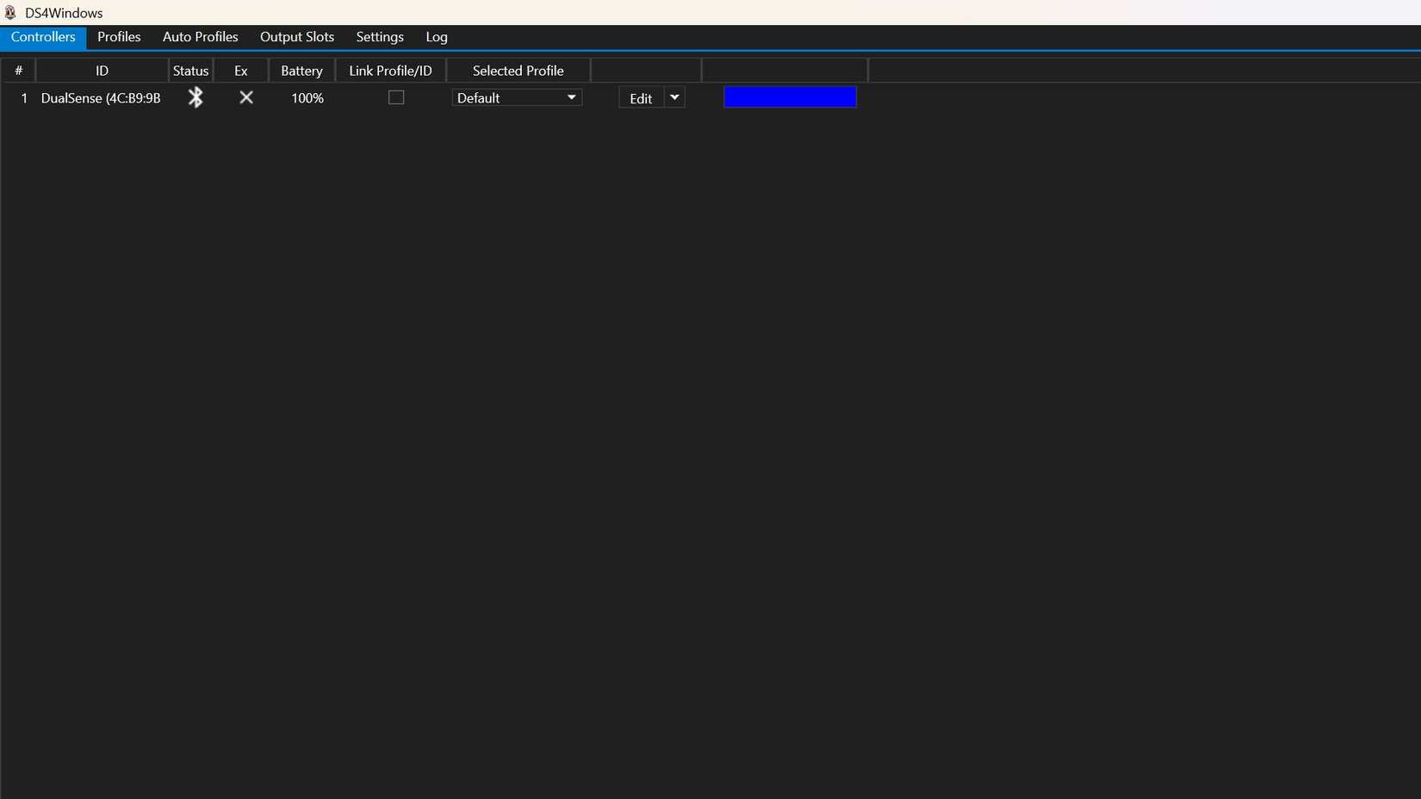Image resolution: width=1421 pixels, height=799 pixels.
Task: Click the Link Profile/ID column header
Action: (390, 71)
